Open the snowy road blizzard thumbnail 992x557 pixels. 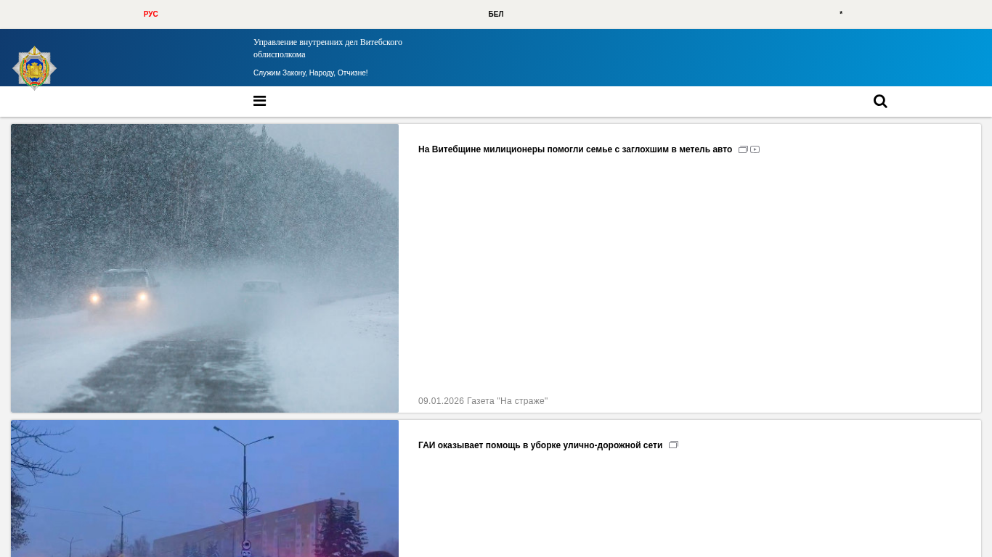tap(205, 268)
